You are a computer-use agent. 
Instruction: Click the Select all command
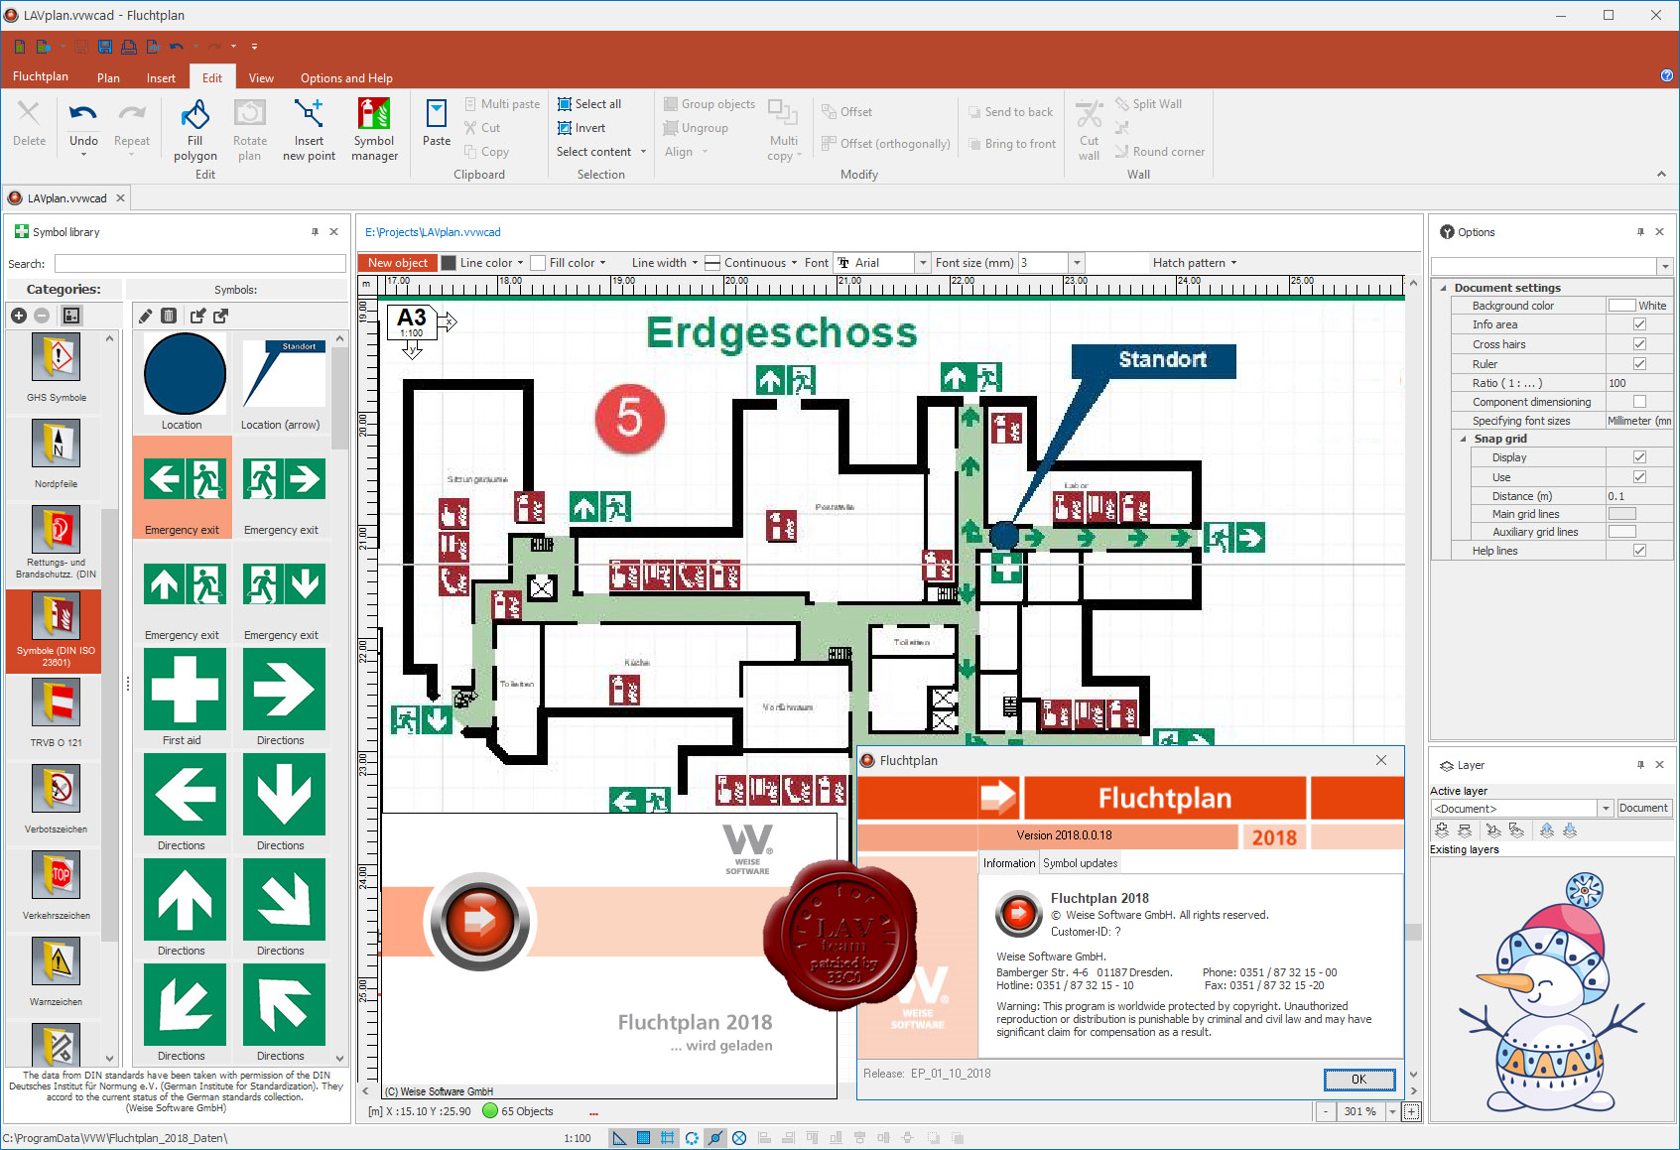point(589,104)
